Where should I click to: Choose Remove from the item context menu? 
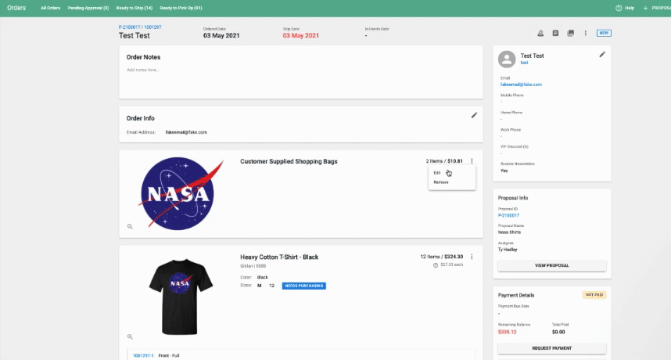[x=441, y=182]
